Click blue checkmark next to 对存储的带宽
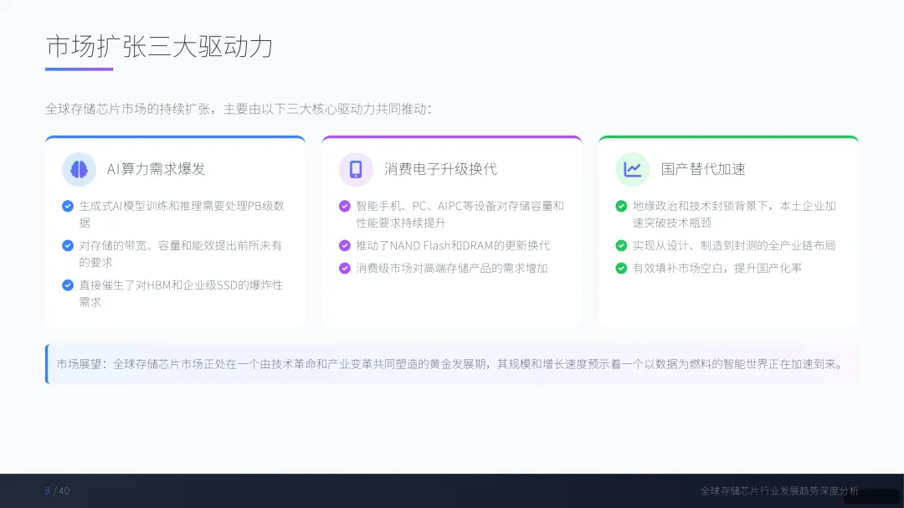The width and height of the screenshot is (904, 508). (68, 246)
